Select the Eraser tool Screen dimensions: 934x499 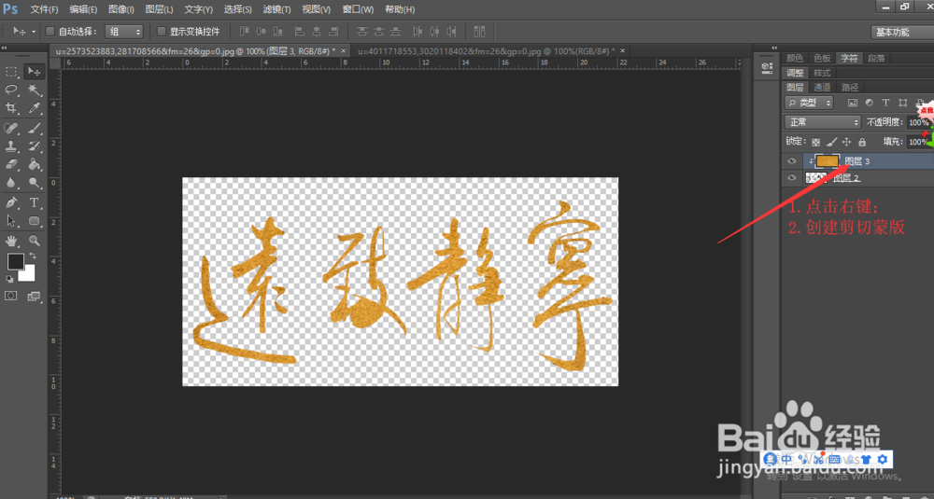click(11, 165)
